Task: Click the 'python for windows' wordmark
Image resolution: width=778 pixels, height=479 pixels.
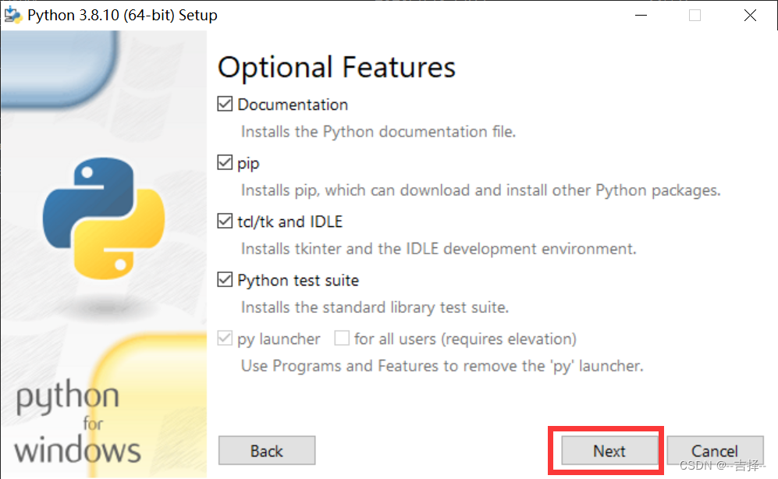Action: (x=77, y=424)
